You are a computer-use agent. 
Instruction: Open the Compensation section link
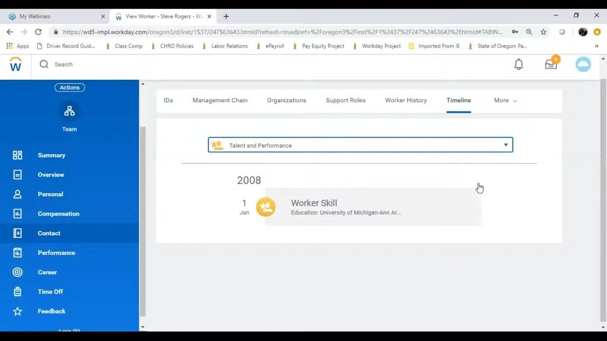[58, 214]
